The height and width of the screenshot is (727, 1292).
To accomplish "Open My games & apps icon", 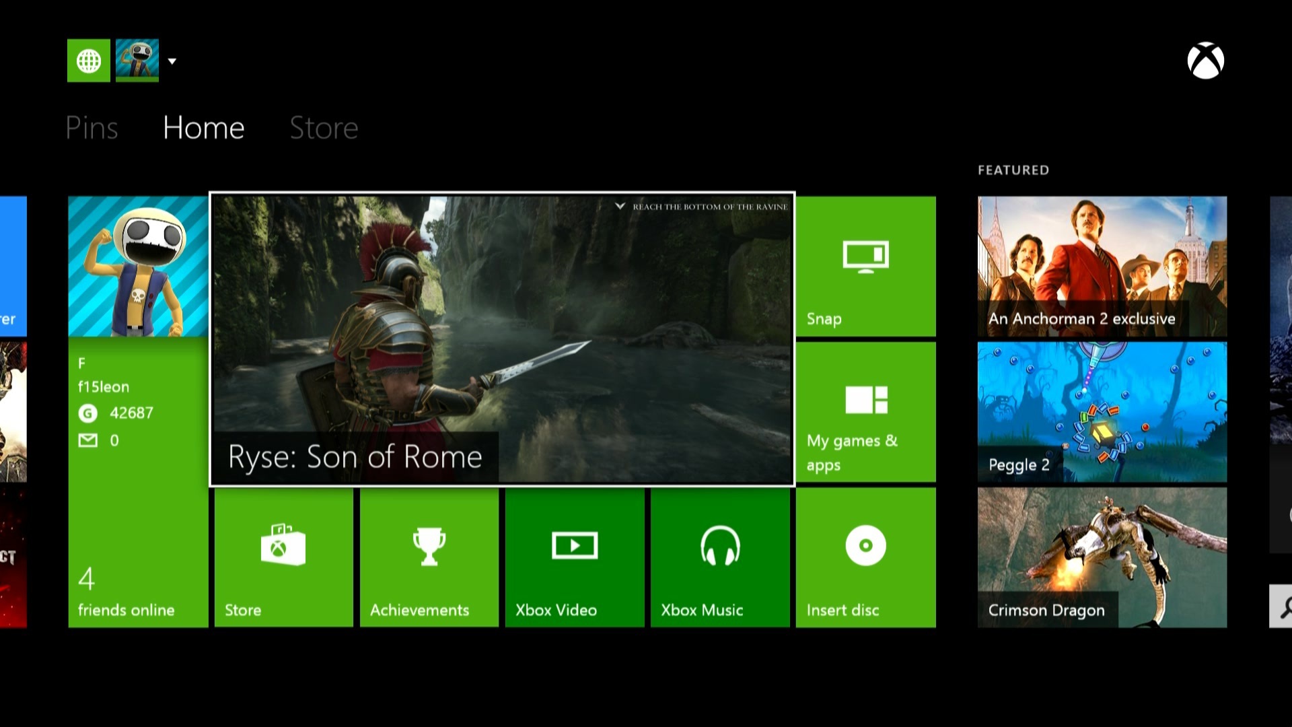I will [x=866, y=400].
